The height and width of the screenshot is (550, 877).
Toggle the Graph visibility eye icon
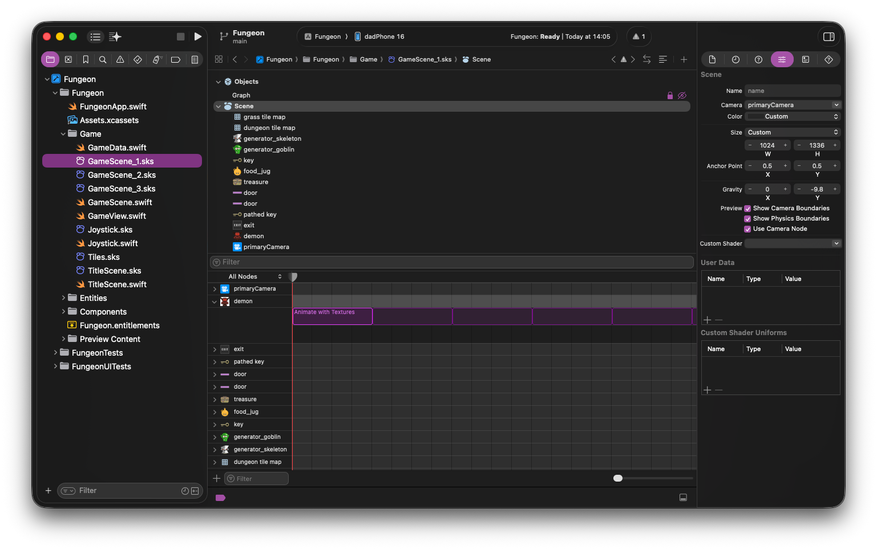[682, 96]
